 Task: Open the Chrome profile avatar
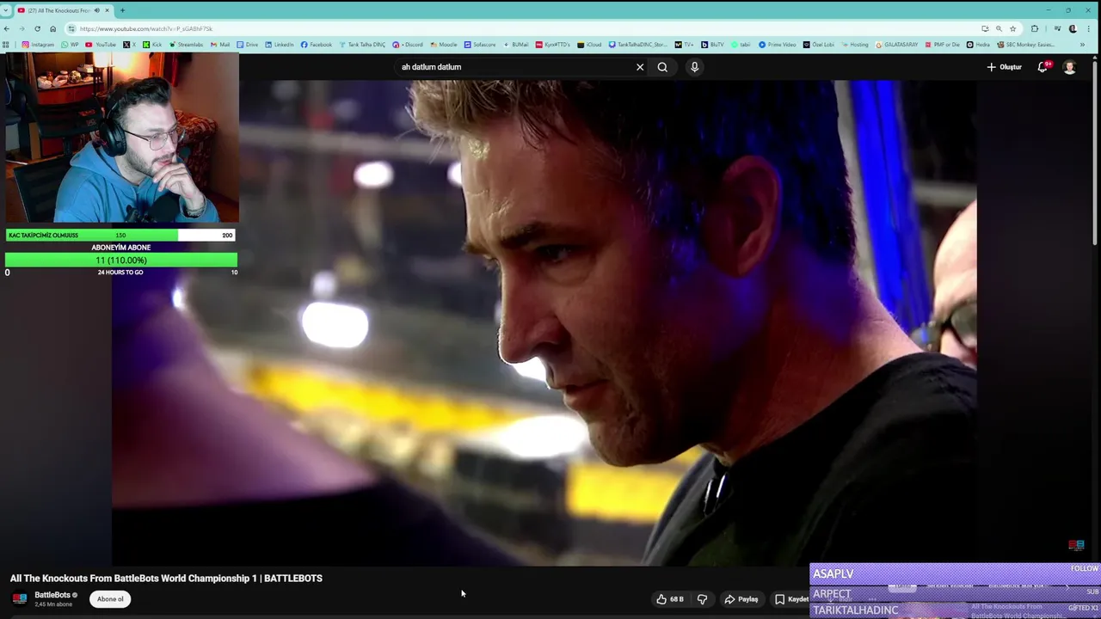pyautogui.click(x=1072, y=28)
